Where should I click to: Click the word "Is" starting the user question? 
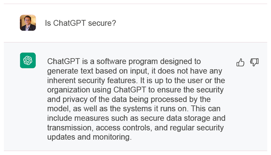(48, 23)
